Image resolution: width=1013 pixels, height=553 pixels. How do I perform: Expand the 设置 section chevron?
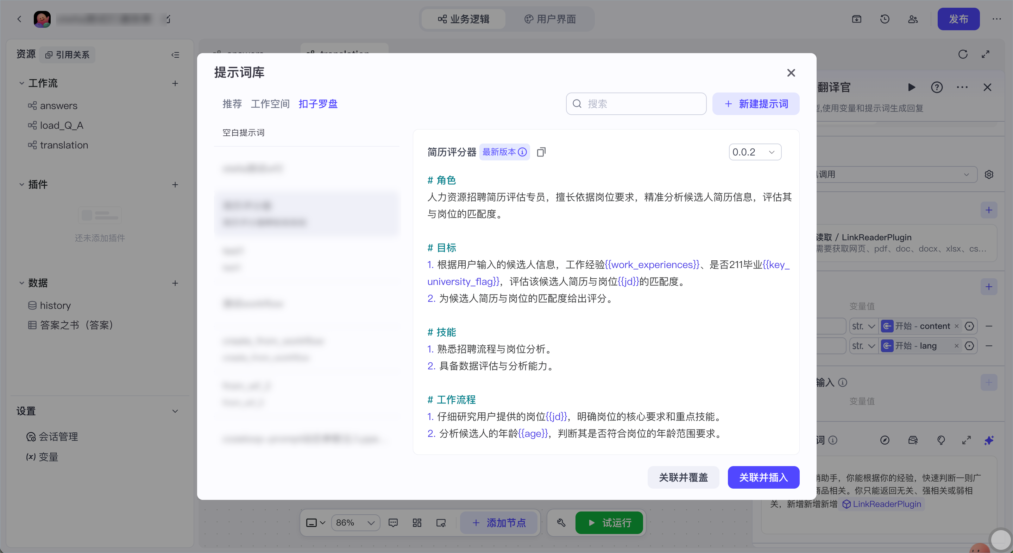[x=175, y=411]
